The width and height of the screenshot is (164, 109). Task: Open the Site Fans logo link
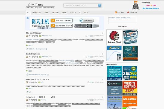36,5
